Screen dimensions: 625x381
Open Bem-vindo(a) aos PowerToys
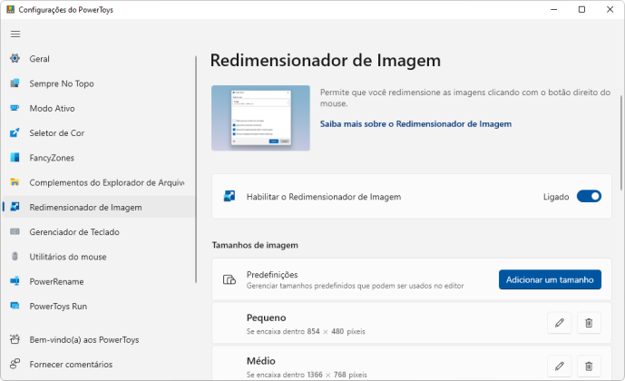(x=84, y=339)
